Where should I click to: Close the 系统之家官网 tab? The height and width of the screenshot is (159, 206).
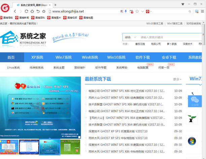(50, 5)
